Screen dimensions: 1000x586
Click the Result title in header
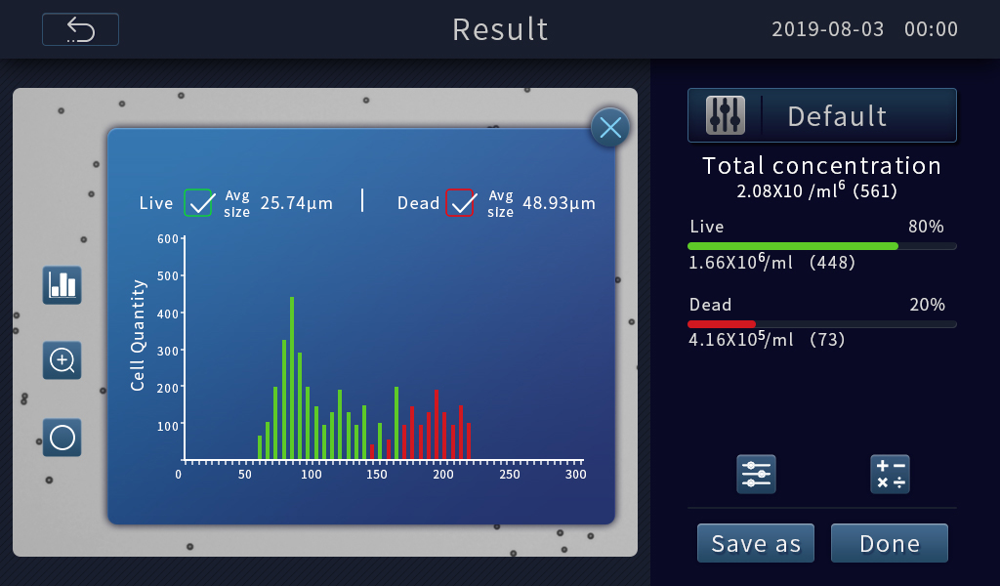pyautogui.click(x=500, y=29)
